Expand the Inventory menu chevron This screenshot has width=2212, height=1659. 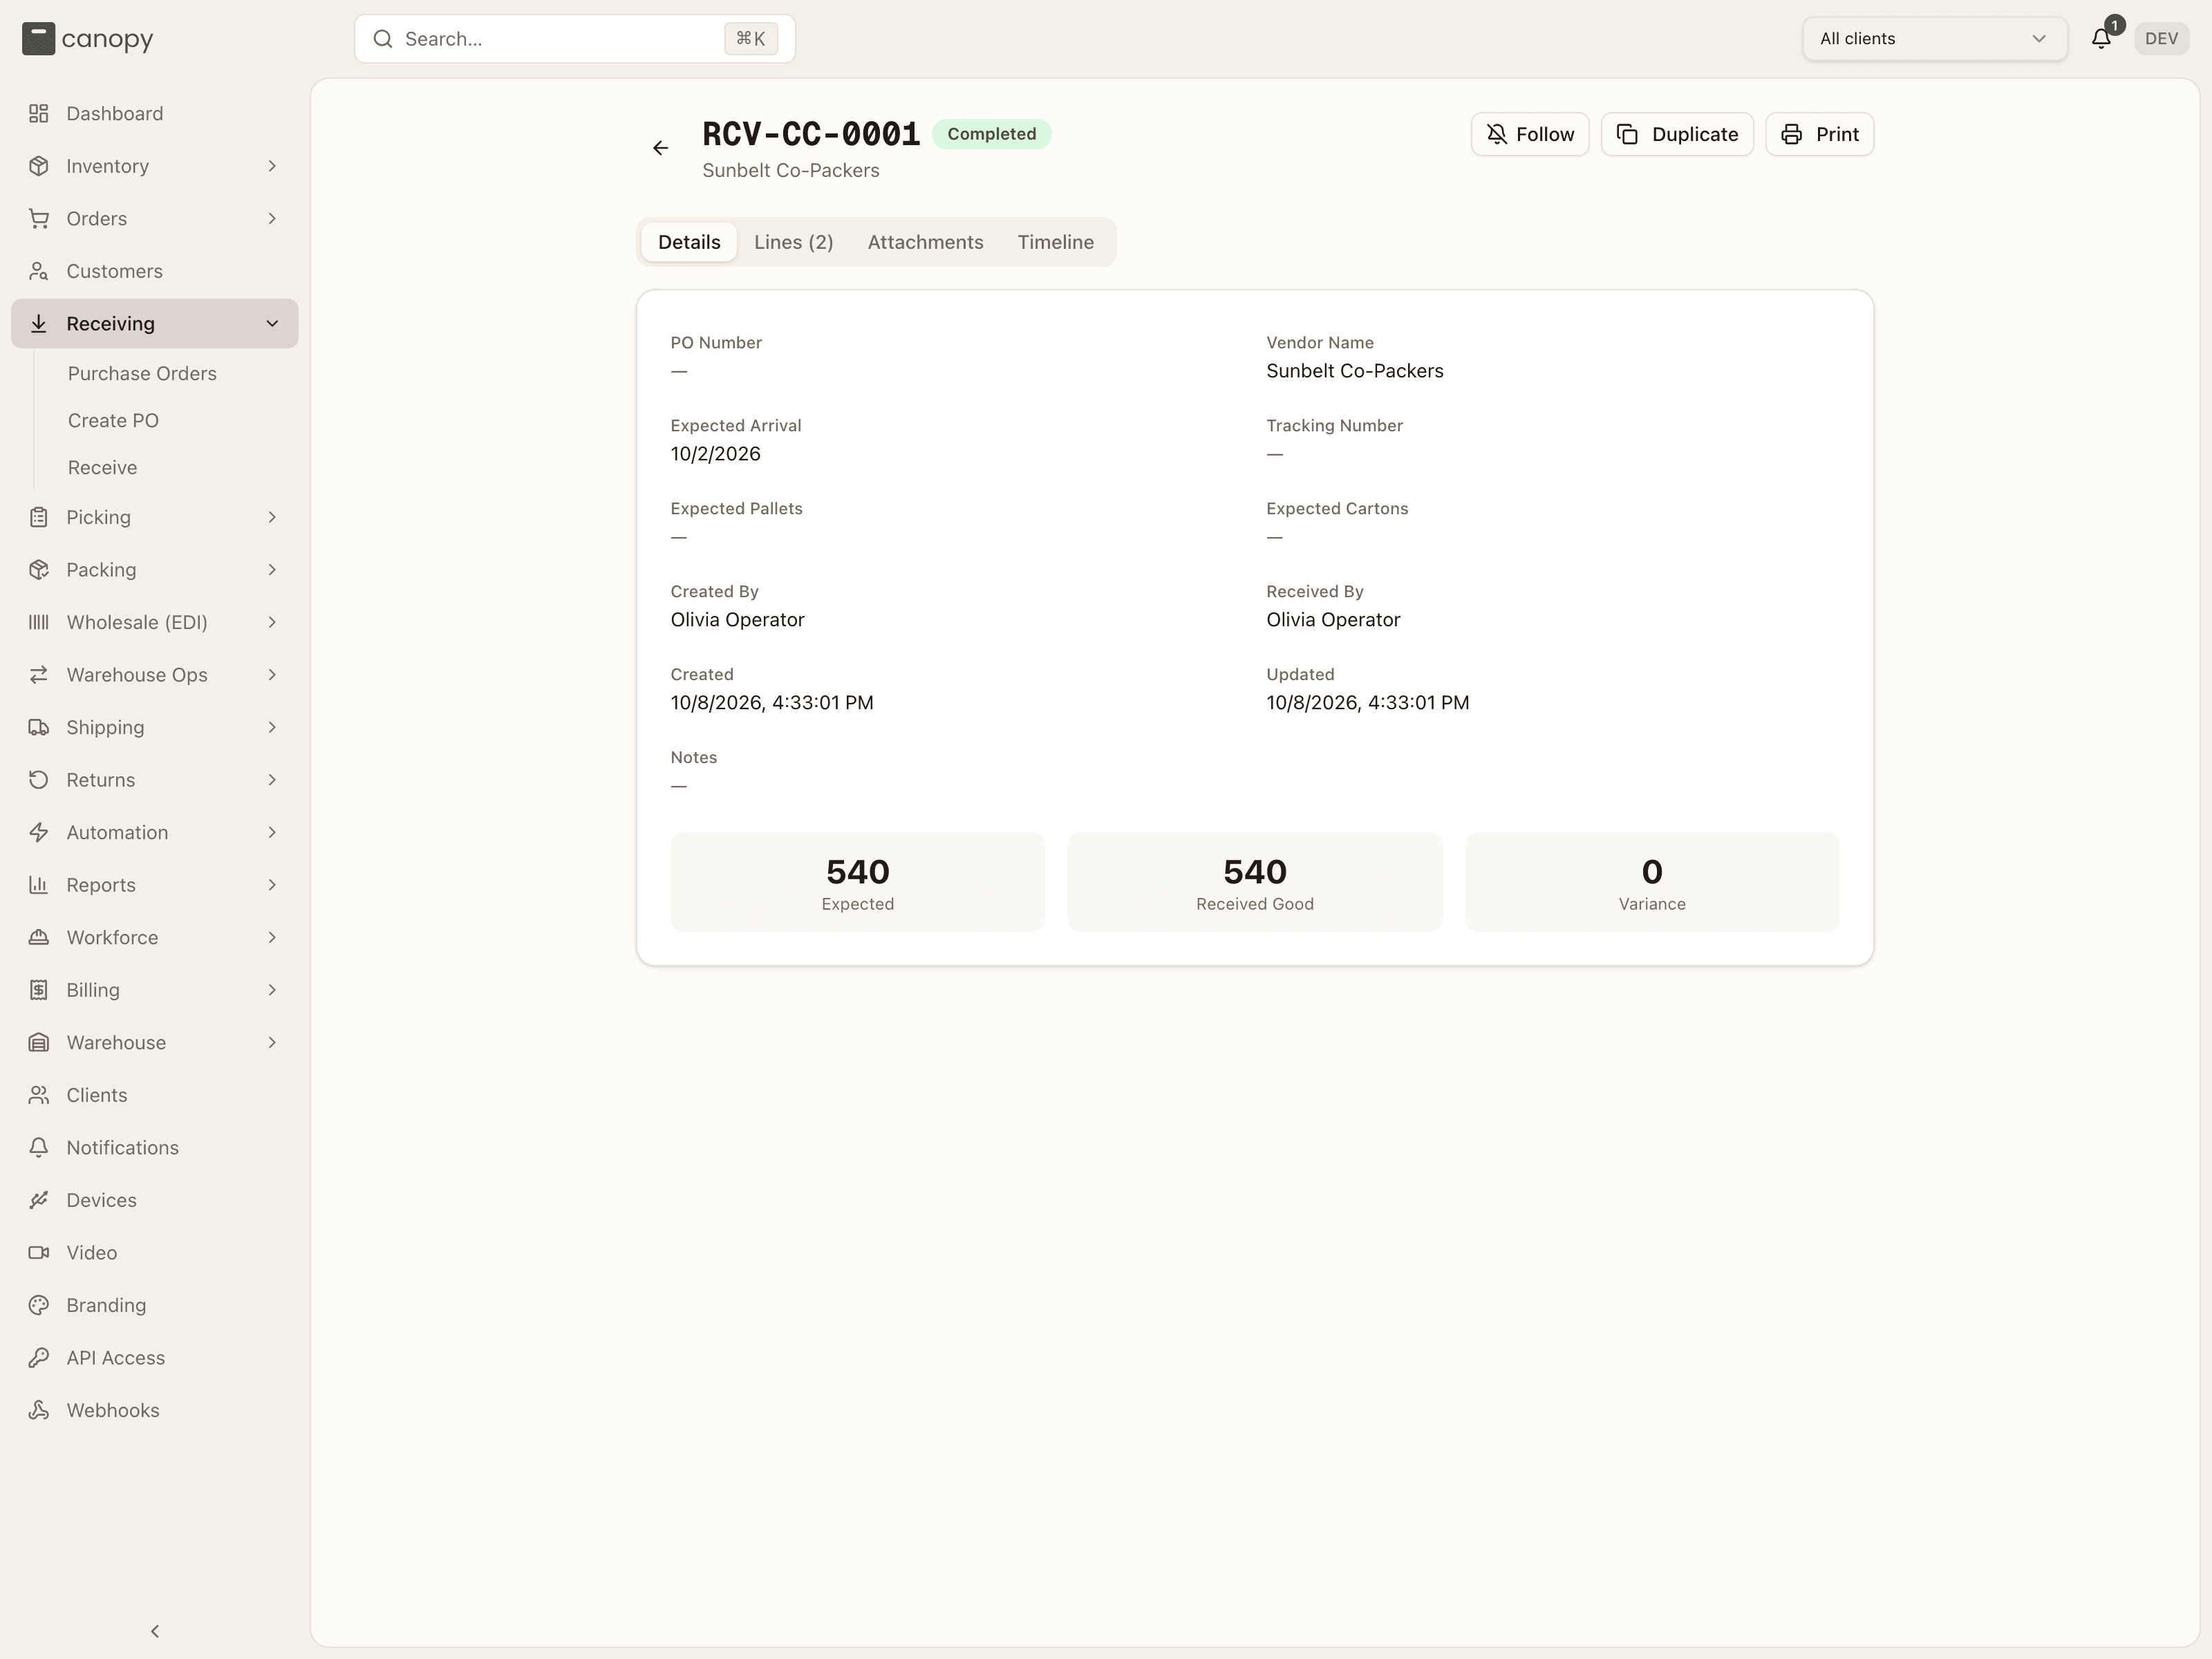(x=272, y=166)
